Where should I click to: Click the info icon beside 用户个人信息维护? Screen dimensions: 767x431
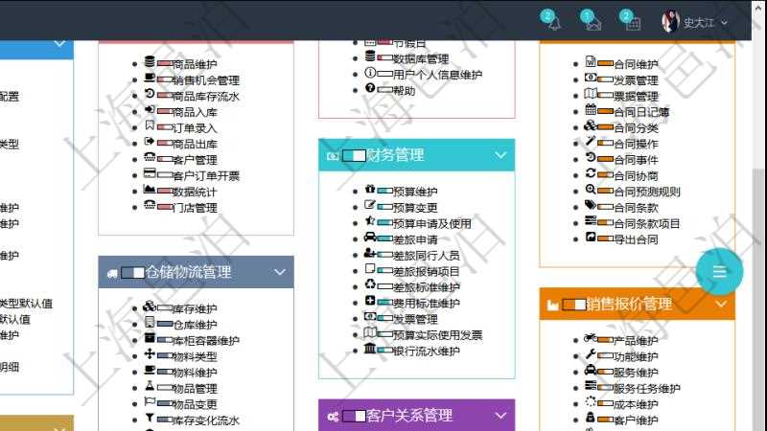point(370,73)
